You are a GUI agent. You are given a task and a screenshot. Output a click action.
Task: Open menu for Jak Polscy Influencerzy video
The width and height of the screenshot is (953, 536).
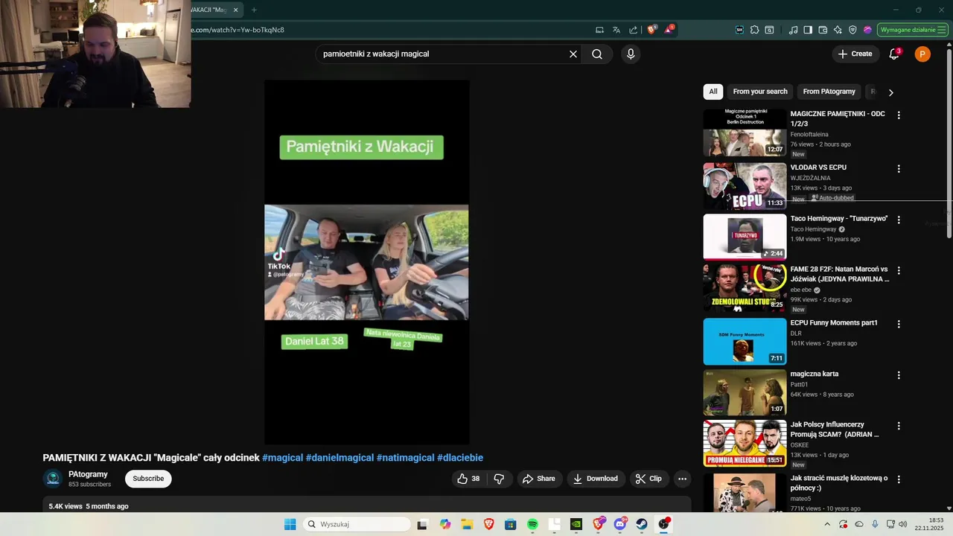pyautogui.click(x=899, y=426)
